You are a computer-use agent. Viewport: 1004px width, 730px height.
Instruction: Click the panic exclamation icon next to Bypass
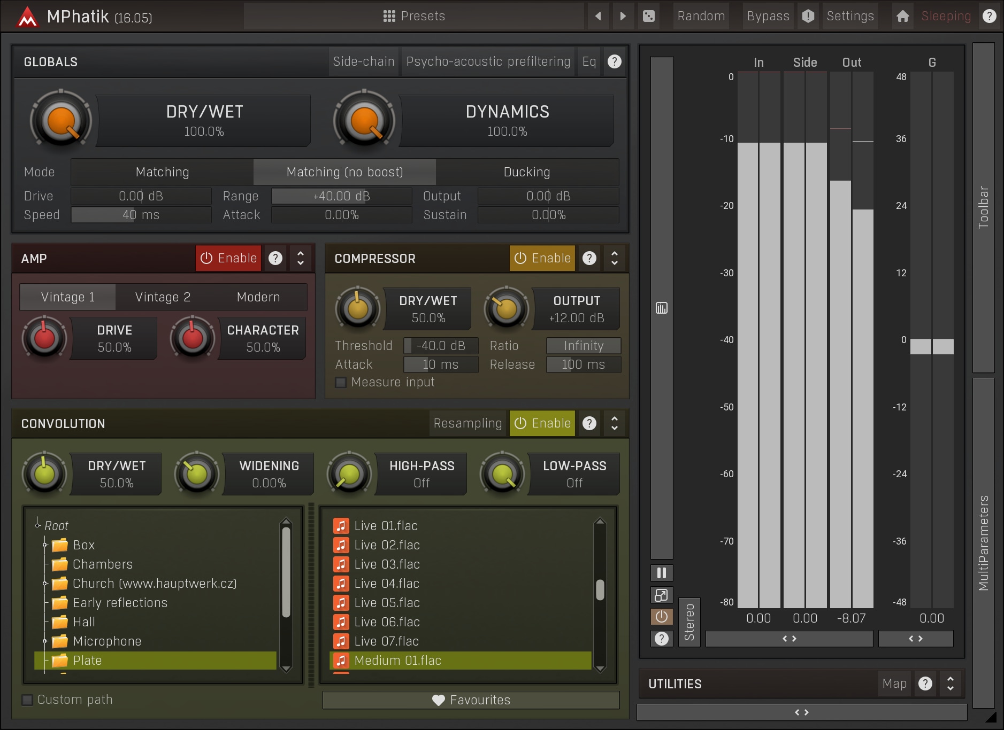808,16
